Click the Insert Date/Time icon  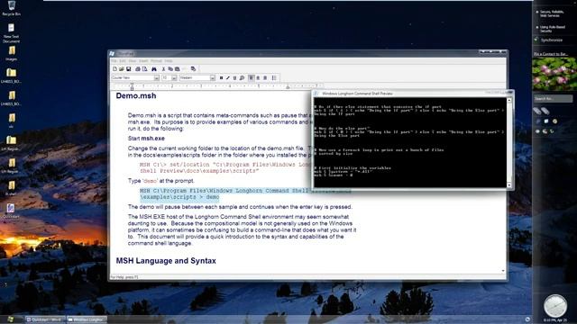coord(193,69)
